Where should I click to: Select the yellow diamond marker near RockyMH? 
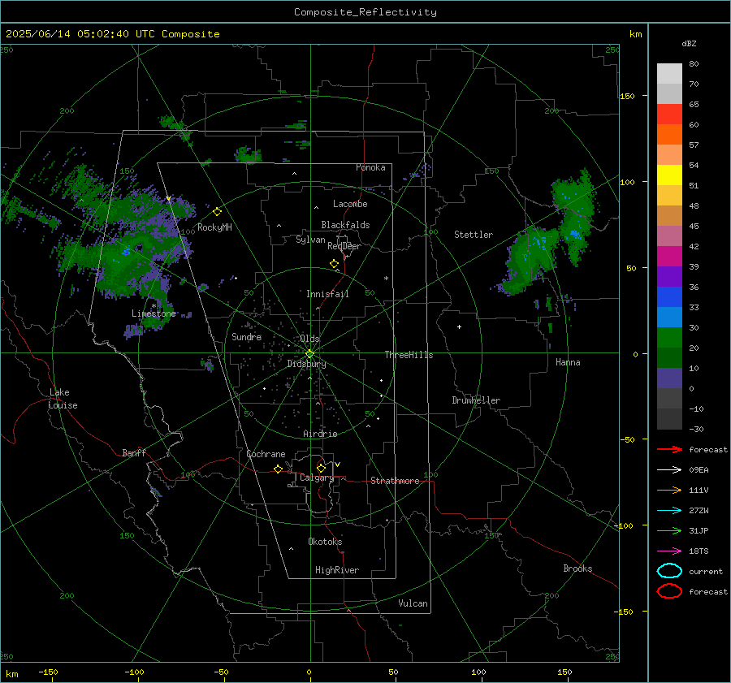pos(217,212)
